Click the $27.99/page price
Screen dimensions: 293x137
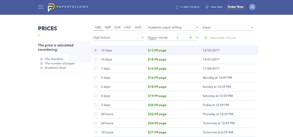click(x=157, y=132)
